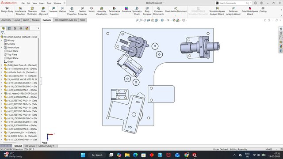Switch to the Sketch ribbon tab
Image resolution: width=283 pixels, height=159 pixels.
pyautogui.click(x=26, y=20)
